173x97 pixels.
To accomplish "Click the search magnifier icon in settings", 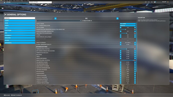I will [x=80, y=21].
